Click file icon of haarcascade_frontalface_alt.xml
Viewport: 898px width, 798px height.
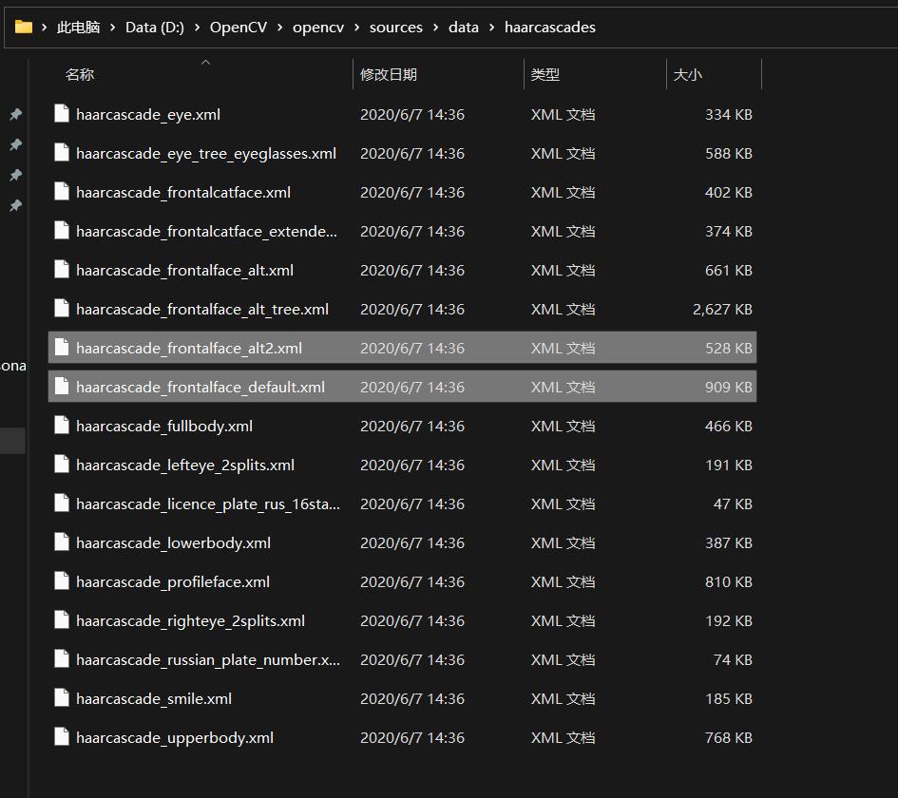[61, 269]
